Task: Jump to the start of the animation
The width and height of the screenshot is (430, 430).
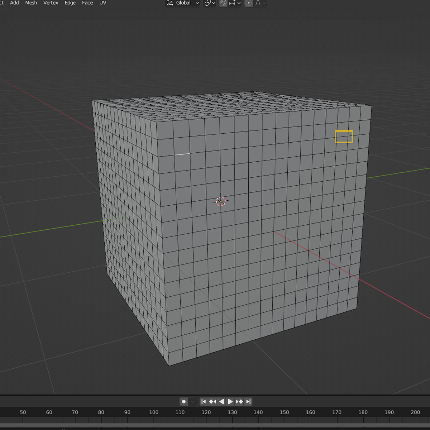Action: pyautogui.click(x=204, y=401)
